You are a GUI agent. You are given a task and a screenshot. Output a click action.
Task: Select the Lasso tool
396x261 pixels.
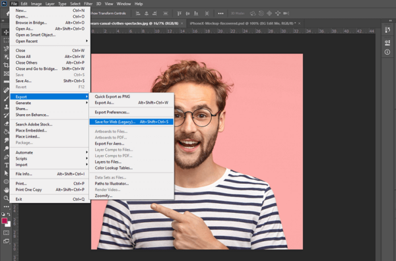point(6,49)
